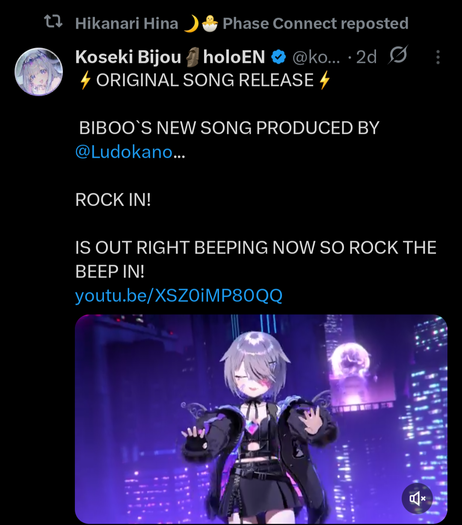Tap the repost arrows icon above the post
The width and height of the screenshot is (462, 525).
[x=53, y=22]
